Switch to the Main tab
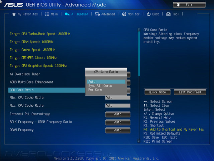This screenshot has width=214, height=161. (x=51, y=14)
